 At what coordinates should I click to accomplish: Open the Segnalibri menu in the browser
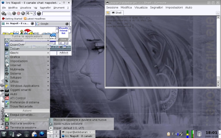point(45,8)
